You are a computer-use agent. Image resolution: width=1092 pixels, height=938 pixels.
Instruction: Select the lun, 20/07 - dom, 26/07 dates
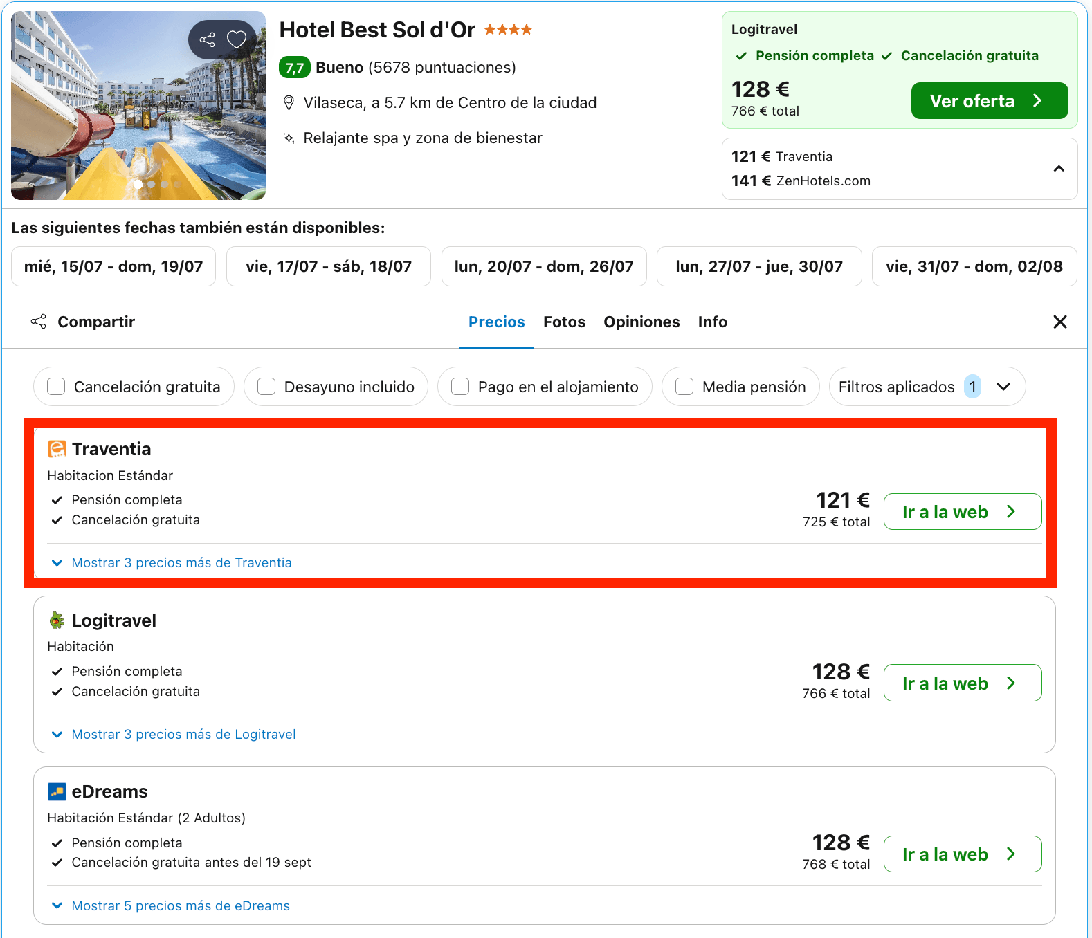(x=544, y=266)
